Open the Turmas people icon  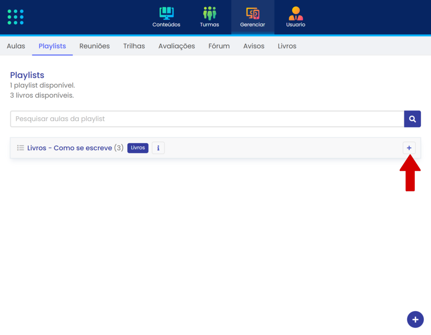pos(209,13)
